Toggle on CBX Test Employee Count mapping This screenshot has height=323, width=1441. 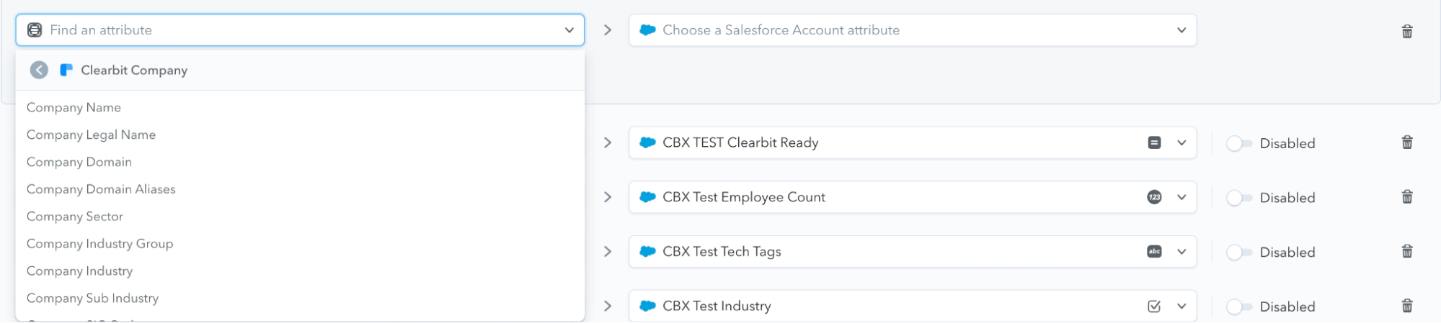[x=1238, y=198]
